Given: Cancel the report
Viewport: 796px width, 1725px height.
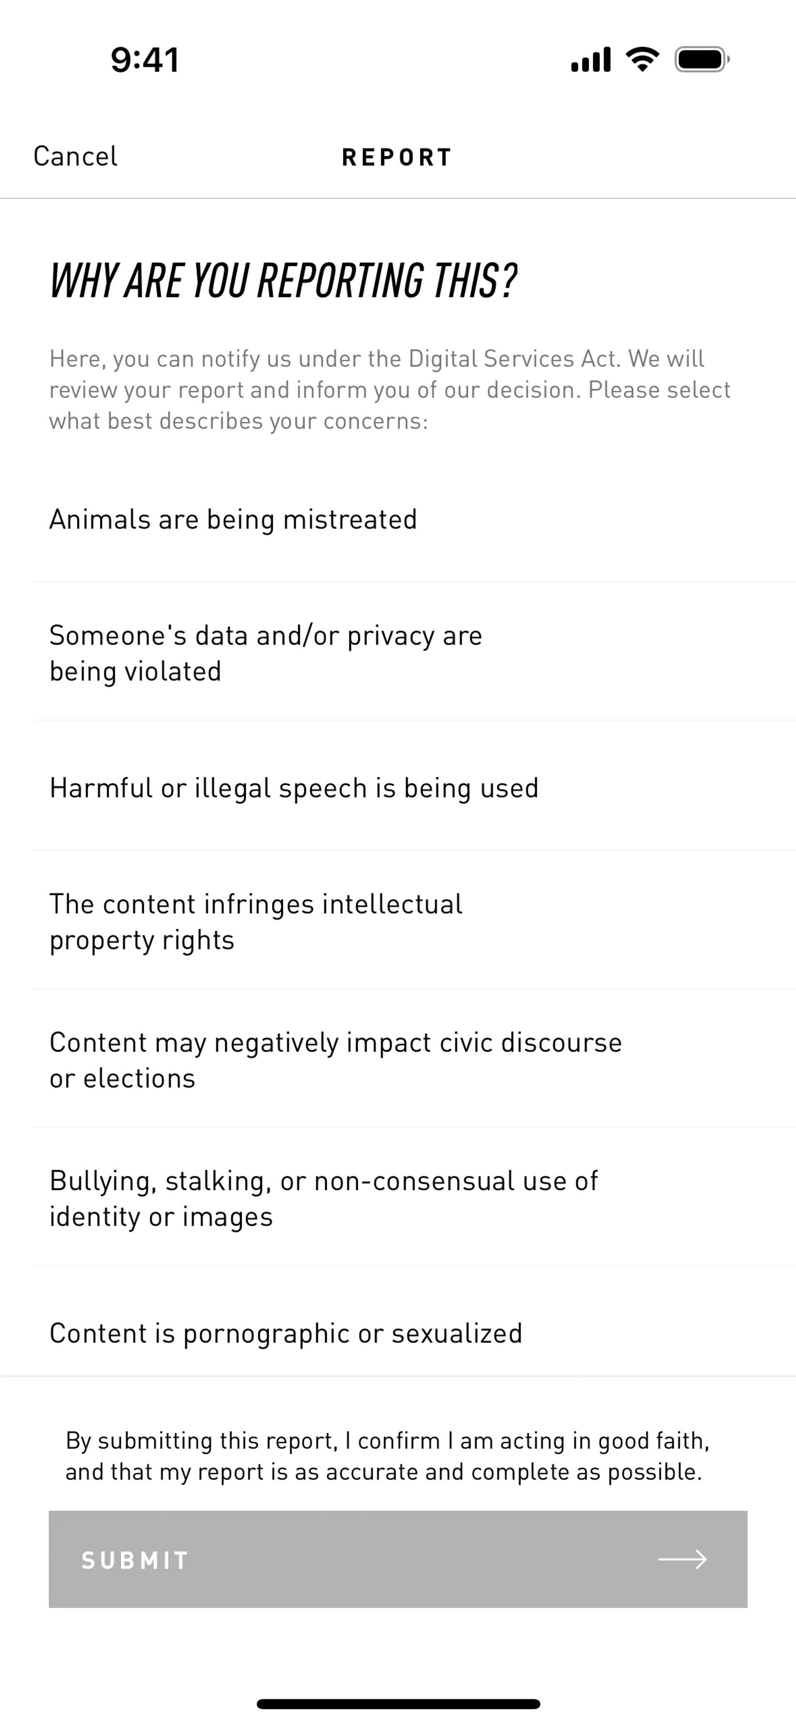Looking at the screenshot, I should [76, 157].
